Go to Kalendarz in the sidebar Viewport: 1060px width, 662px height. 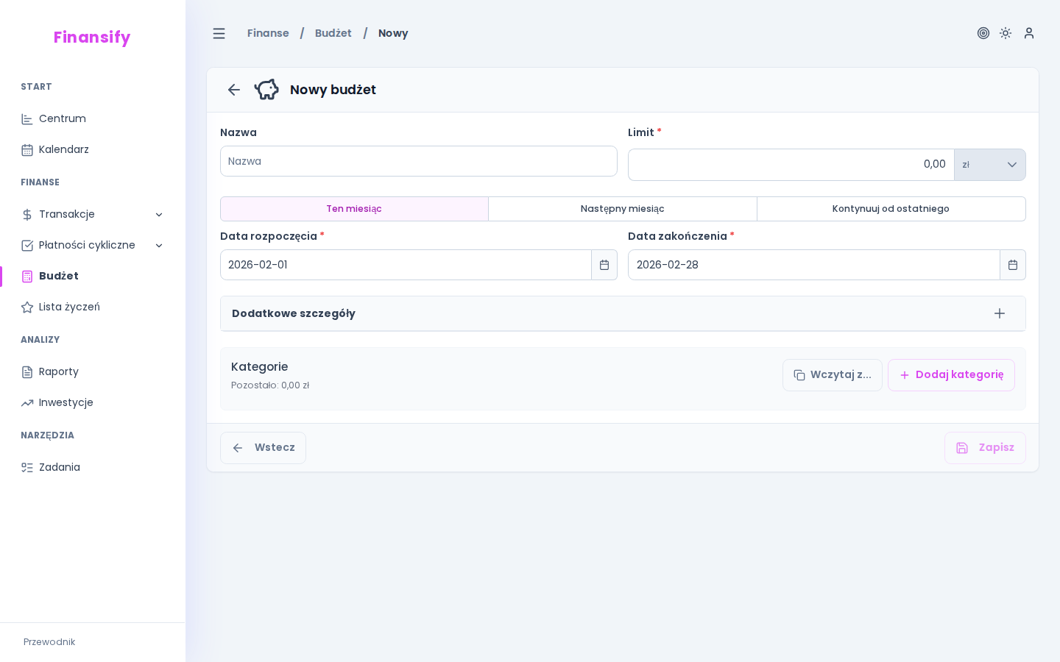point(63,150)
